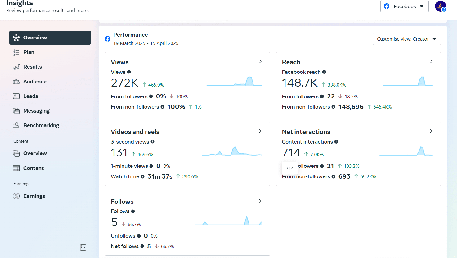Click the Views trend sparkline chart

click(234, 82)
